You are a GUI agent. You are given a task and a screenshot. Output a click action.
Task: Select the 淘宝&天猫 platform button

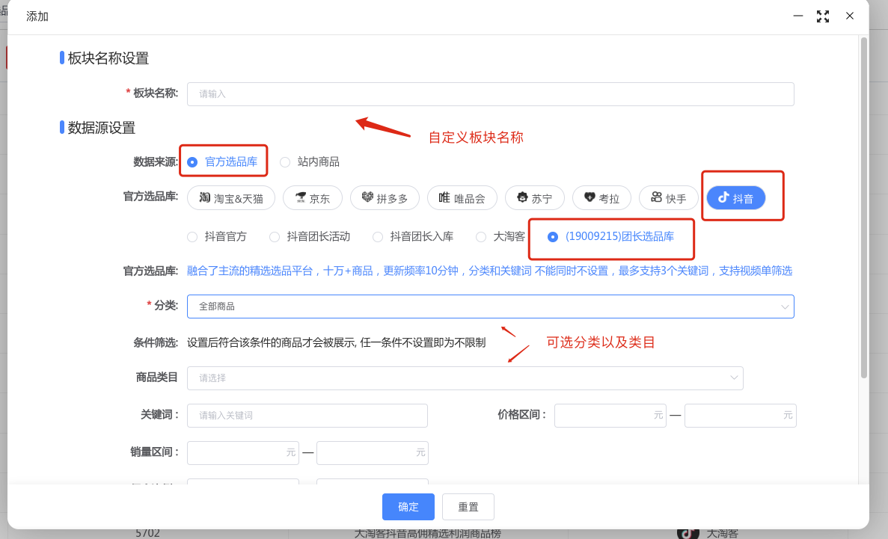(231, 198)
